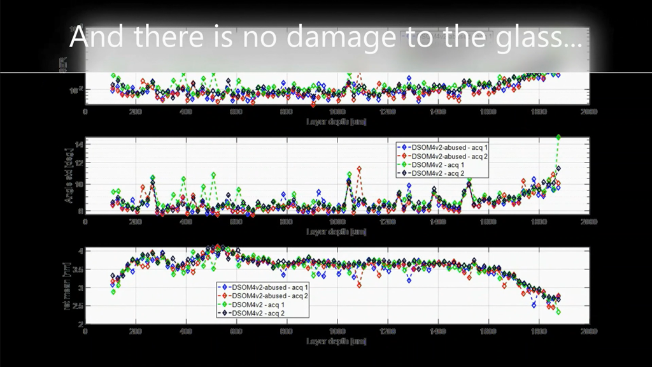Click the "ret mean [nm]" y-axis label
The image size is (652, 367).
pos(66,286)
